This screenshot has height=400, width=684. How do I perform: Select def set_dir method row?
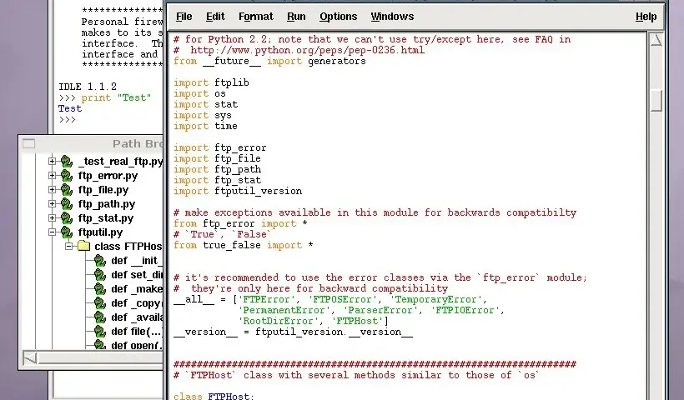pos(137,275)
